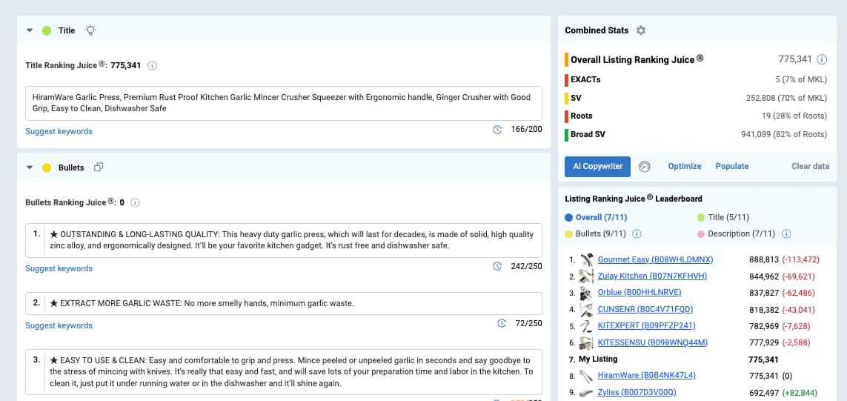Click the green Title status dot
Image resolution: width=847 pixels, height=401 pixels.
point(47,31)
